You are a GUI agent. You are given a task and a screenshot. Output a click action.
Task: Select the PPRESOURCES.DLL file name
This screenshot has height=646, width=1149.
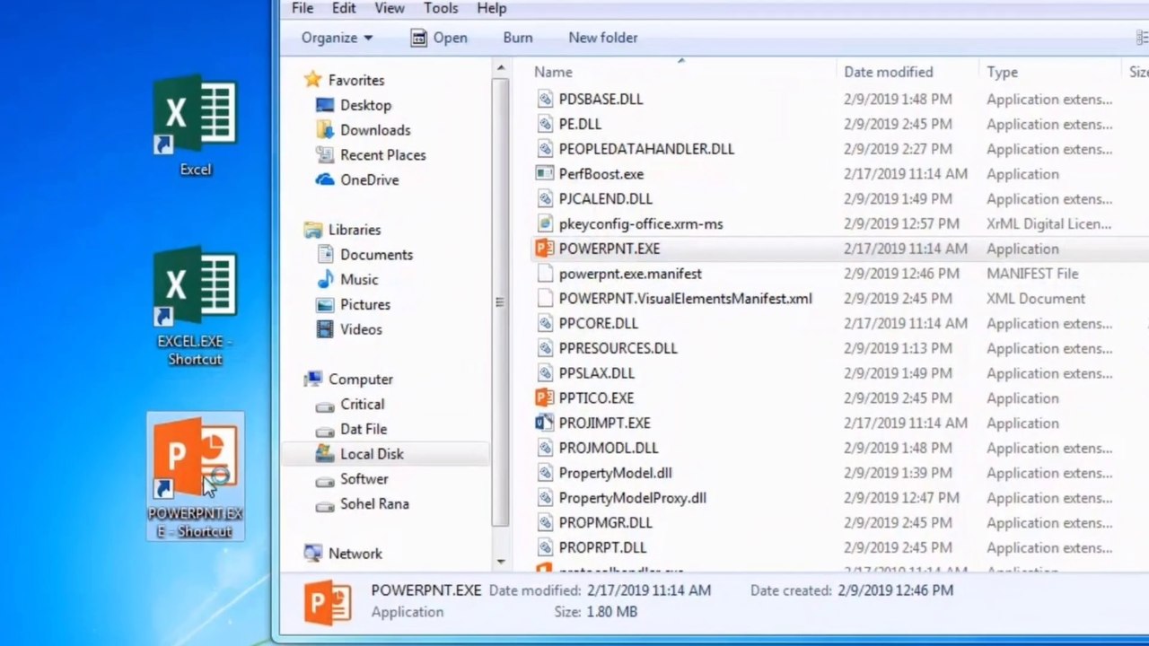[x=618, y=348]
